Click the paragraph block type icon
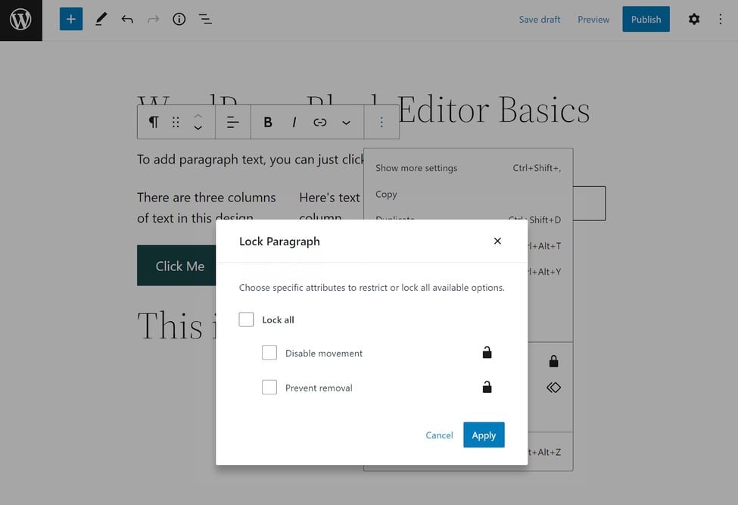 click(x=154, y=123)
